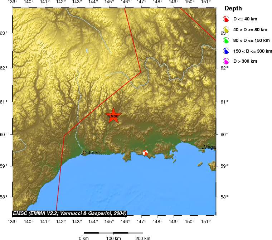This screenshot has height=240, width=272.
Task: Click the EMSC EMMA V2.2 credit banner
Action: 69,213
